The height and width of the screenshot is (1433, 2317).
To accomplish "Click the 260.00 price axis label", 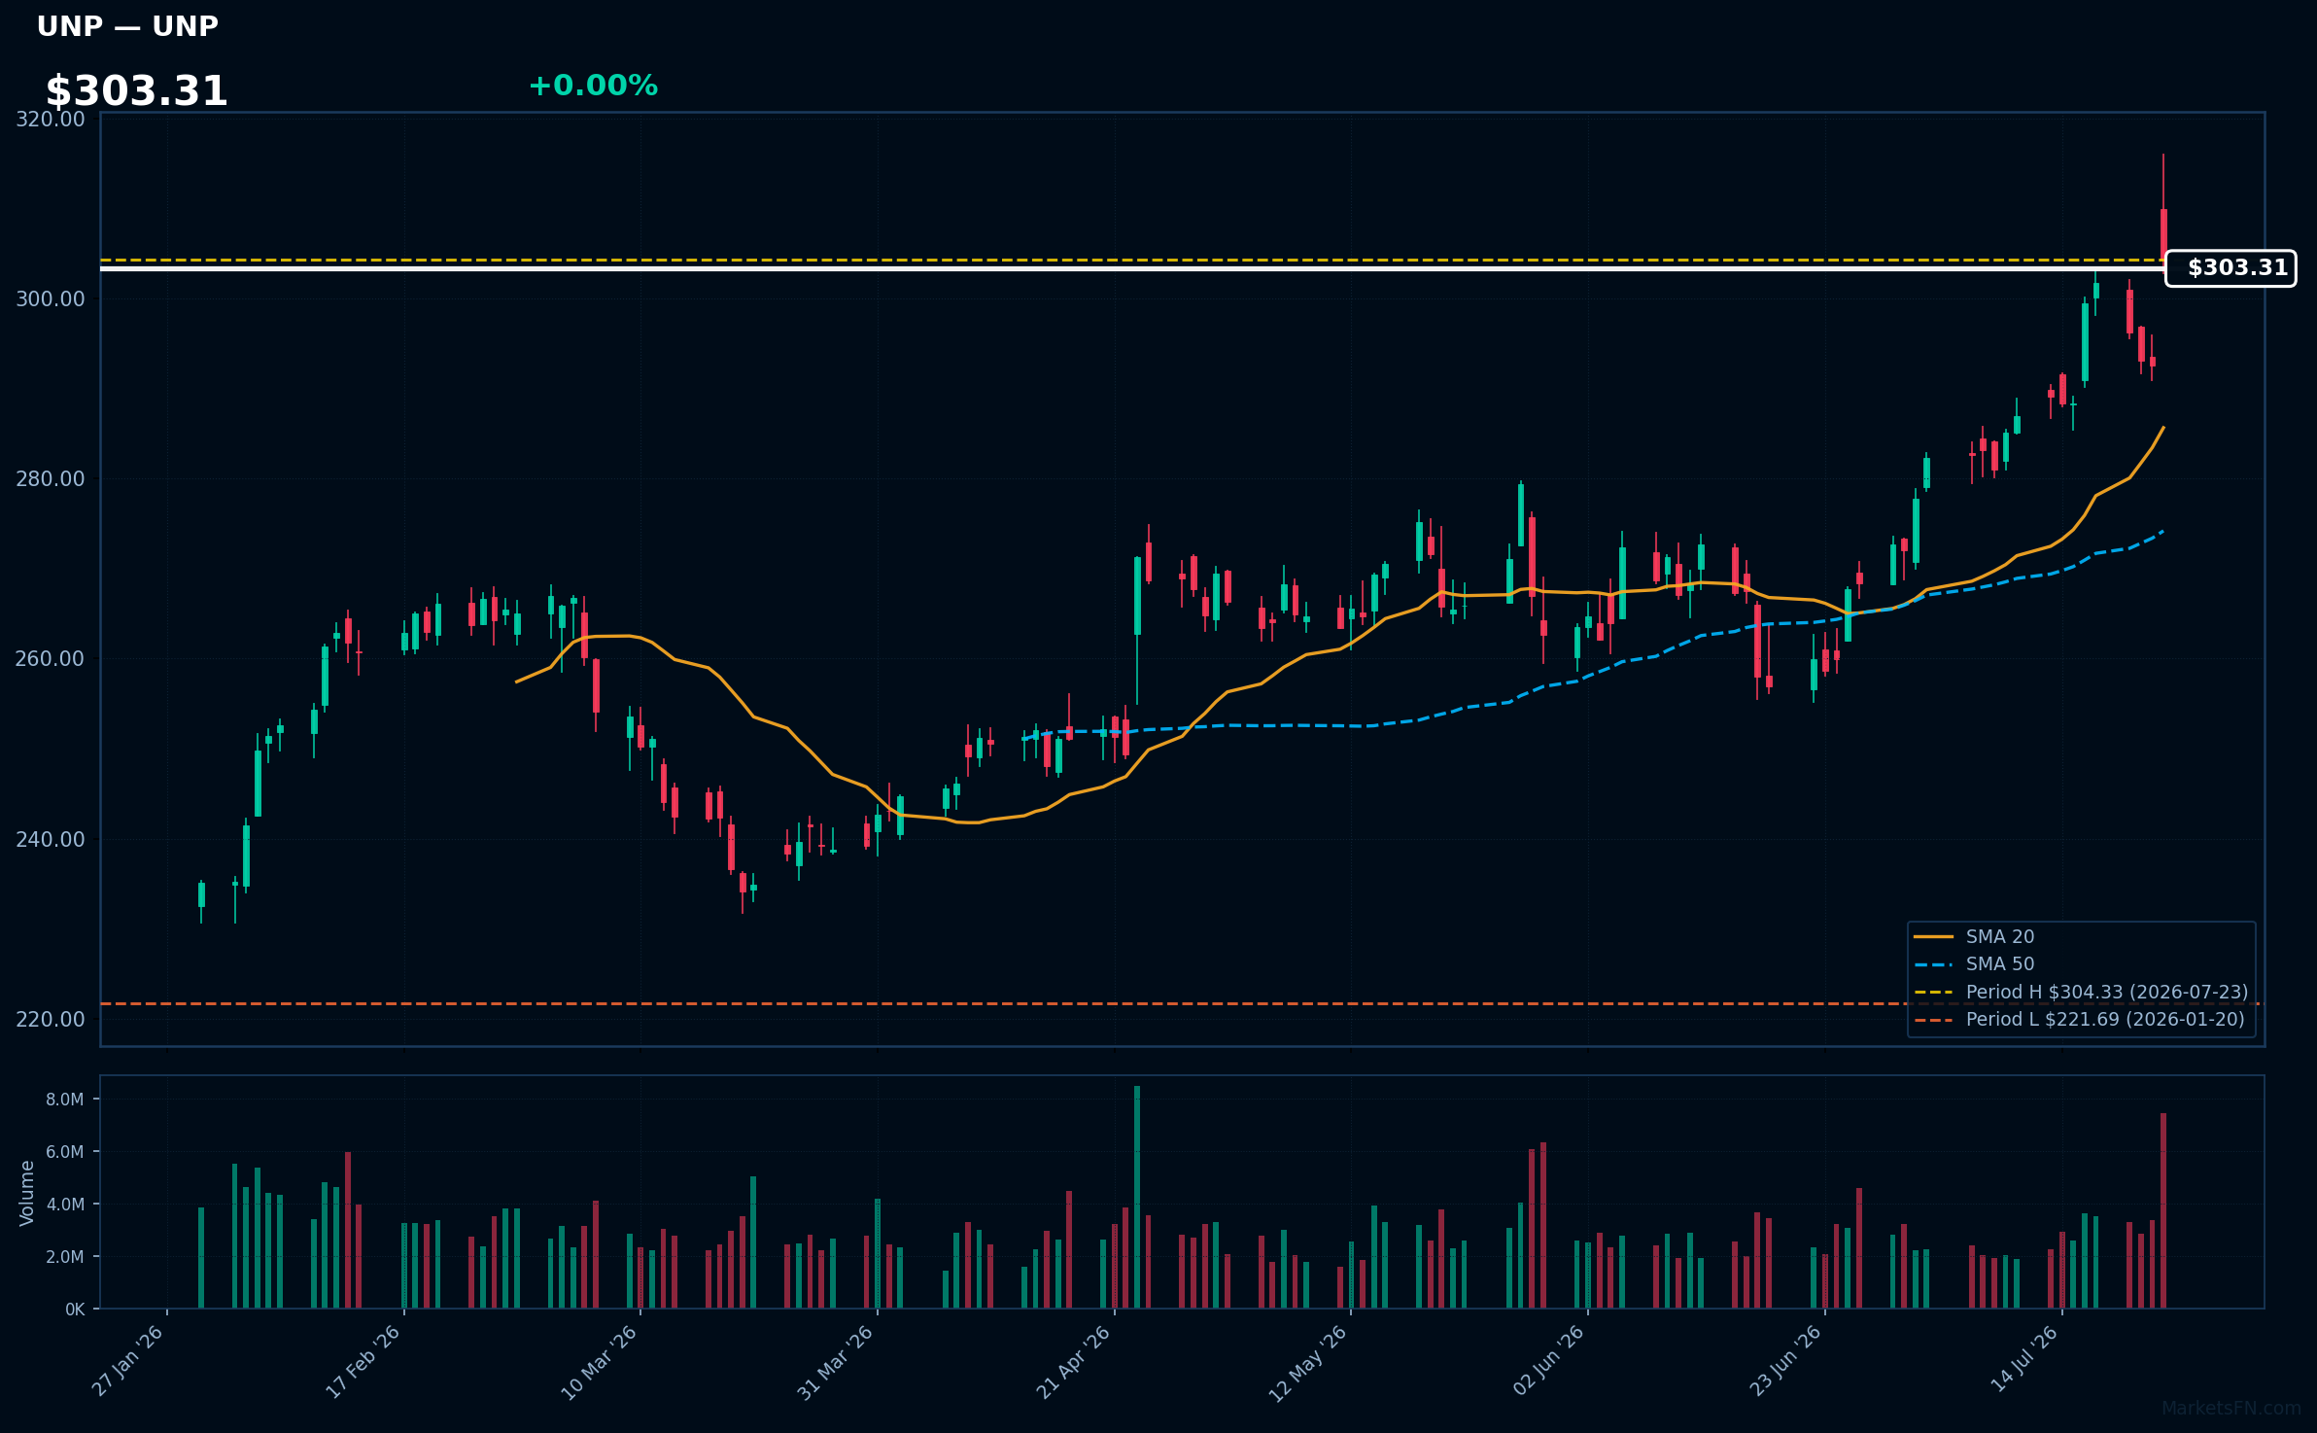I will click(51, 658).
